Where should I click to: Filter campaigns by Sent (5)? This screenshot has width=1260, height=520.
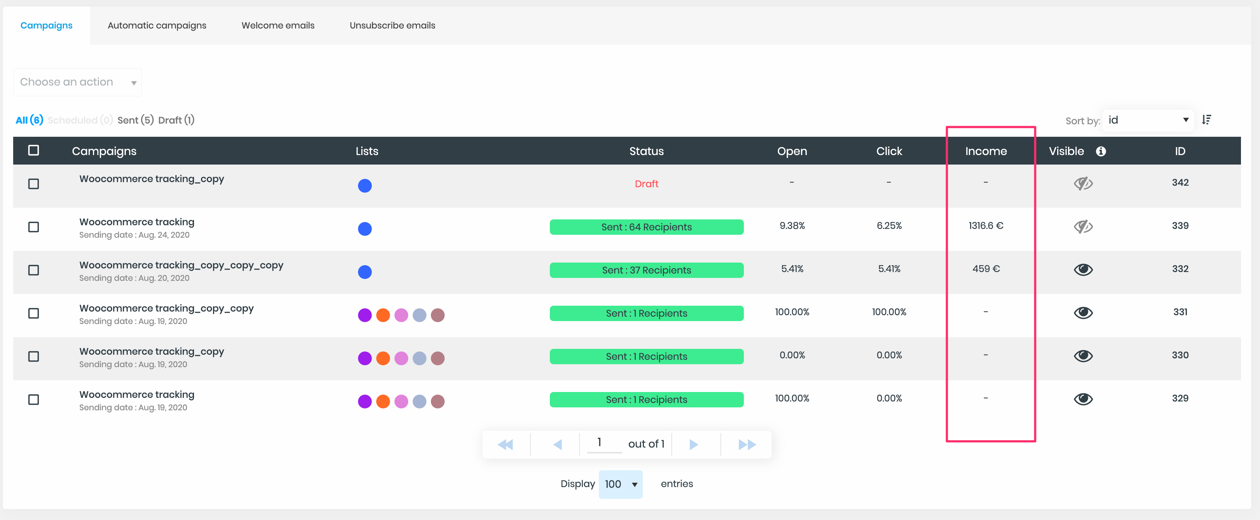click(x=135, y=120)
